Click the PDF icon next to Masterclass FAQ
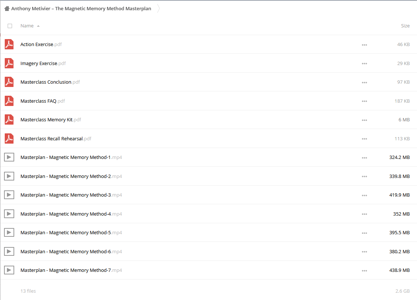Image resolution: width=417 pixels, height=300 pixels. coord(9,101)
